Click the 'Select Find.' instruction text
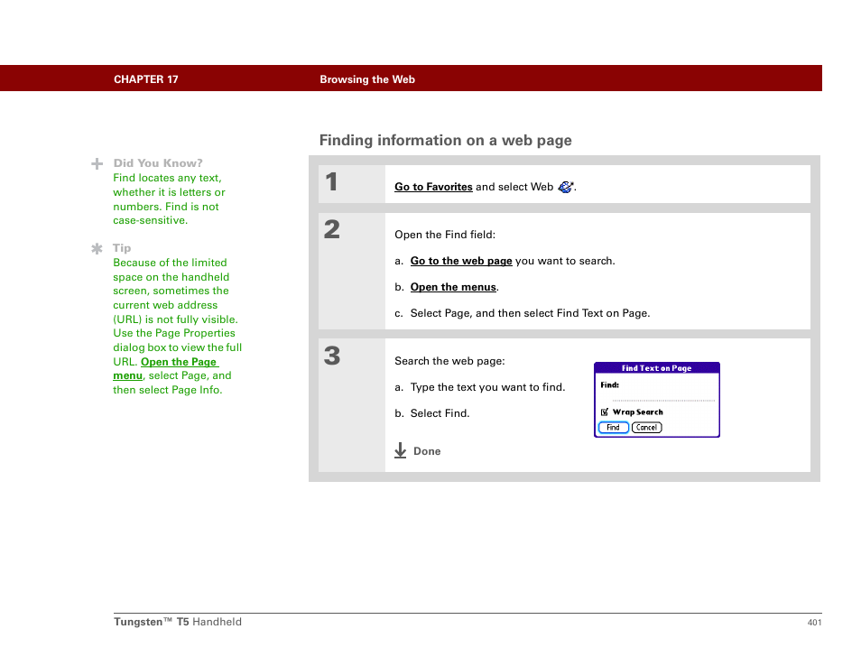Viewport: 861px width, 666px height. click(440, 413)
